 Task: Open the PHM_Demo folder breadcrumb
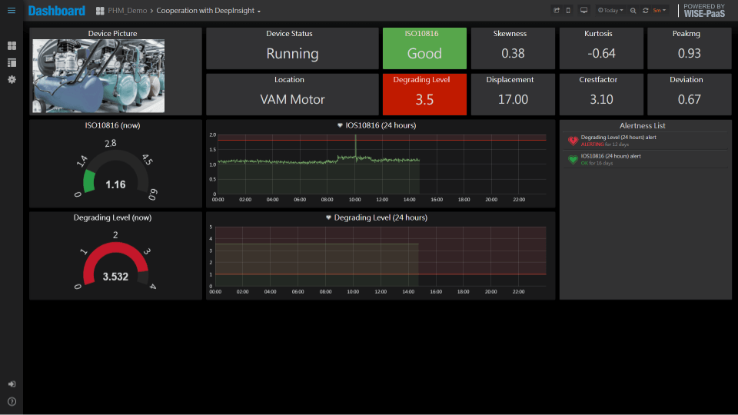pyautogui.click(x=127, y=10)
